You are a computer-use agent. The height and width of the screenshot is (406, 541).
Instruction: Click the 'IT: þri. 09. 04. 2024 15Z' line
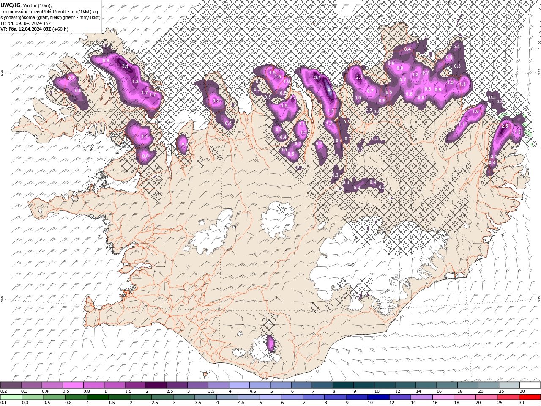[26, 23]
